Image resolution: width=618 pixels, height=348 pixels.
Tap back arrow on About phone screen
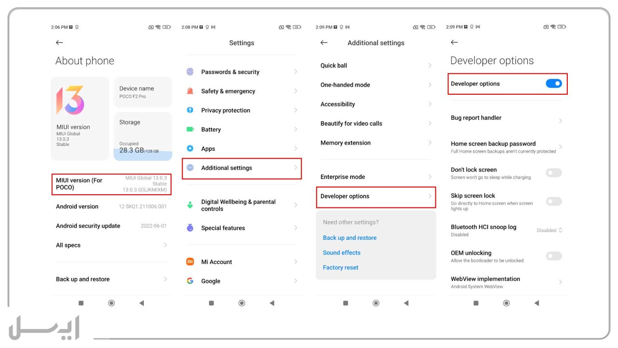59,43
